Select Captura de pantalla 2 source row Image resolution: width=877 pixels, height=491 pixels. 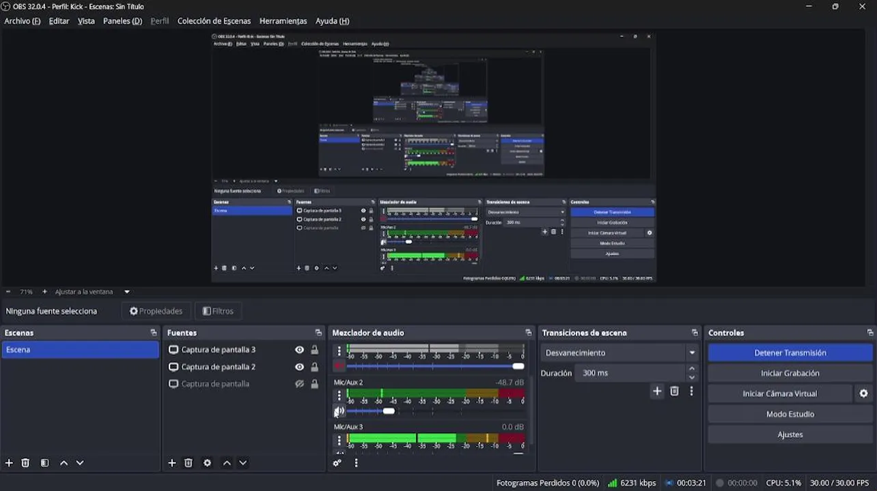coord(245,367)
